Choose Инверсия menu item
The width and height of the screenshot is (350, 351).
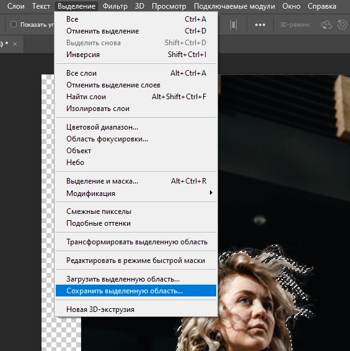[136, 55]
